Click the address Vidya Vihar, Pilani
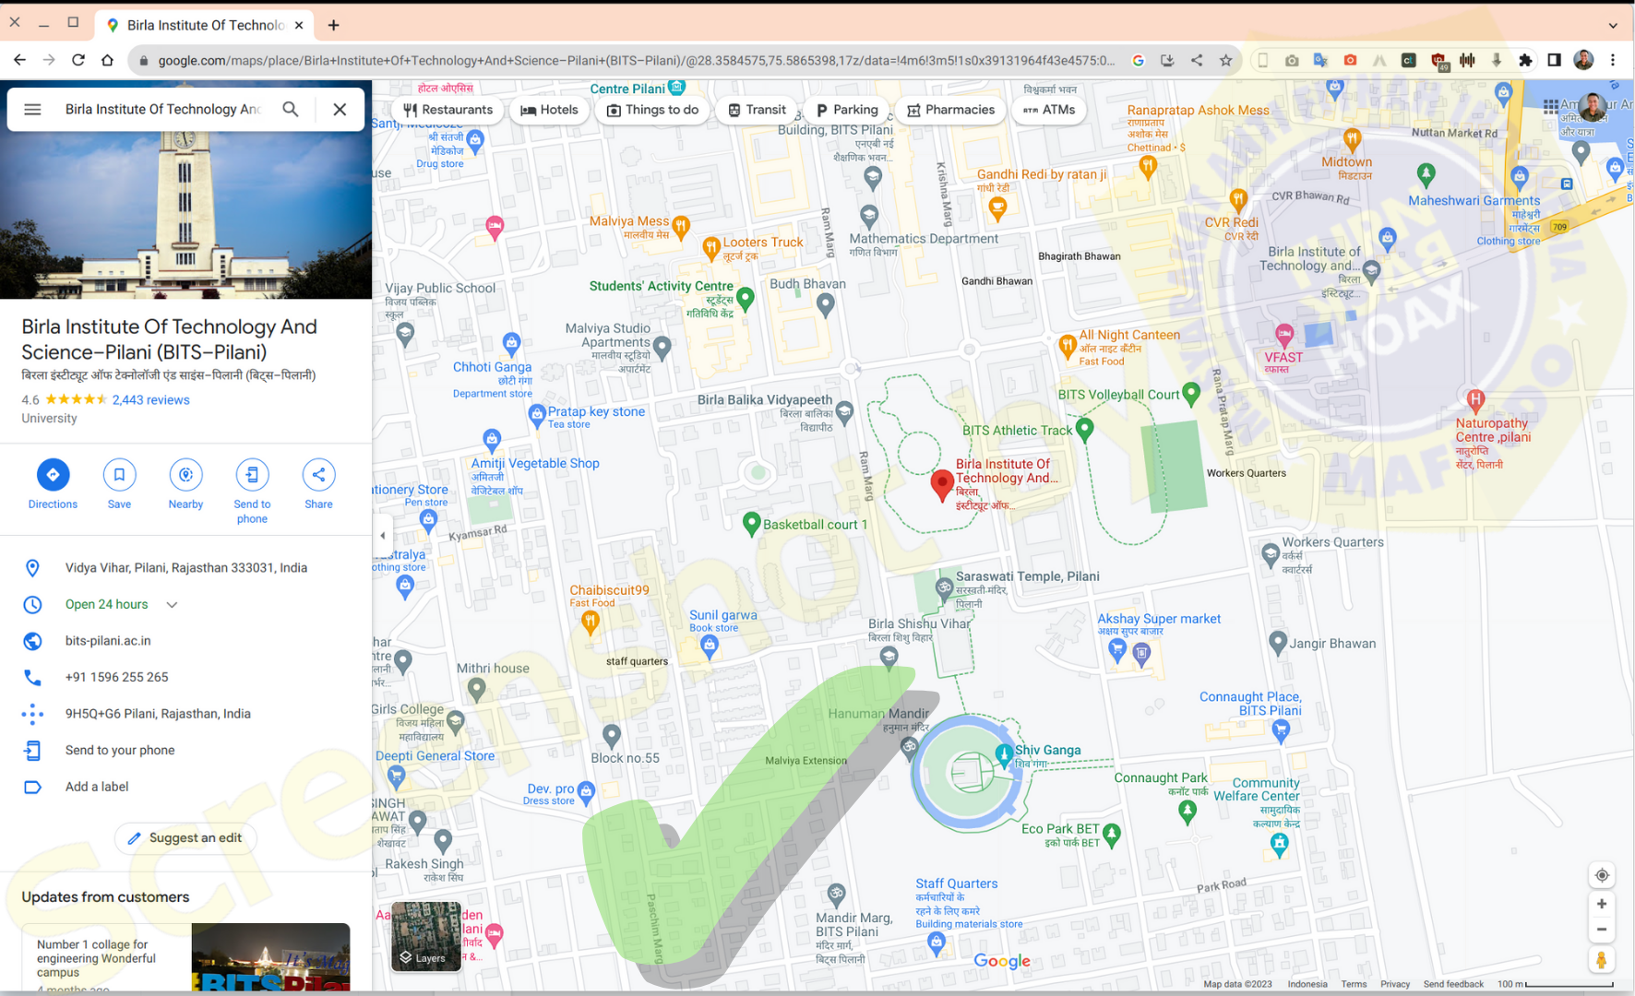The image size is (1635, 996). [x=186, y=568]
